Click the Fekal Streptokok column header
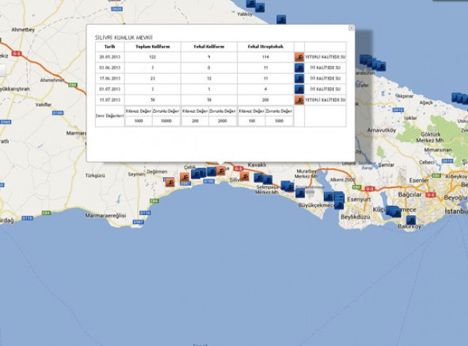This screenshot has width=468, height=346. coord(265,45)
